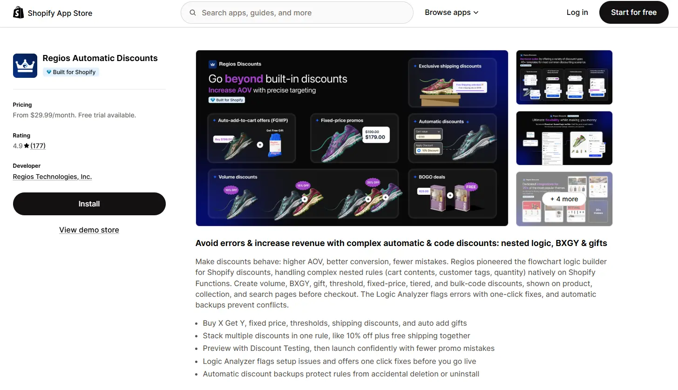Open the Log in page
Image resolution: width=678 pixels, height=390 pixels.
[577, 13]
